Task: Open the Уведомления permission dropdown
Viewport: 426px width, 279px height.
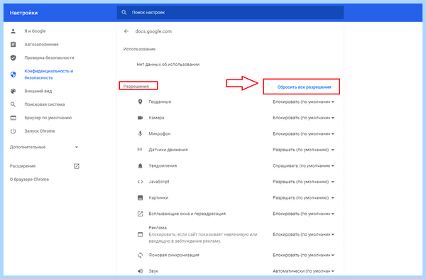Action: [303, 165]
